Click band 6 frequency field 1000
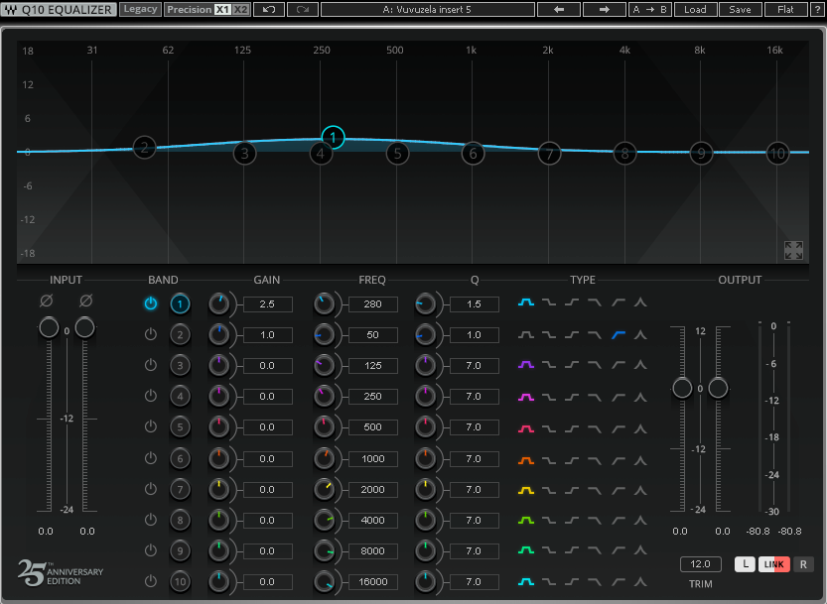This screenshot has height=604, width=827. 373,458
